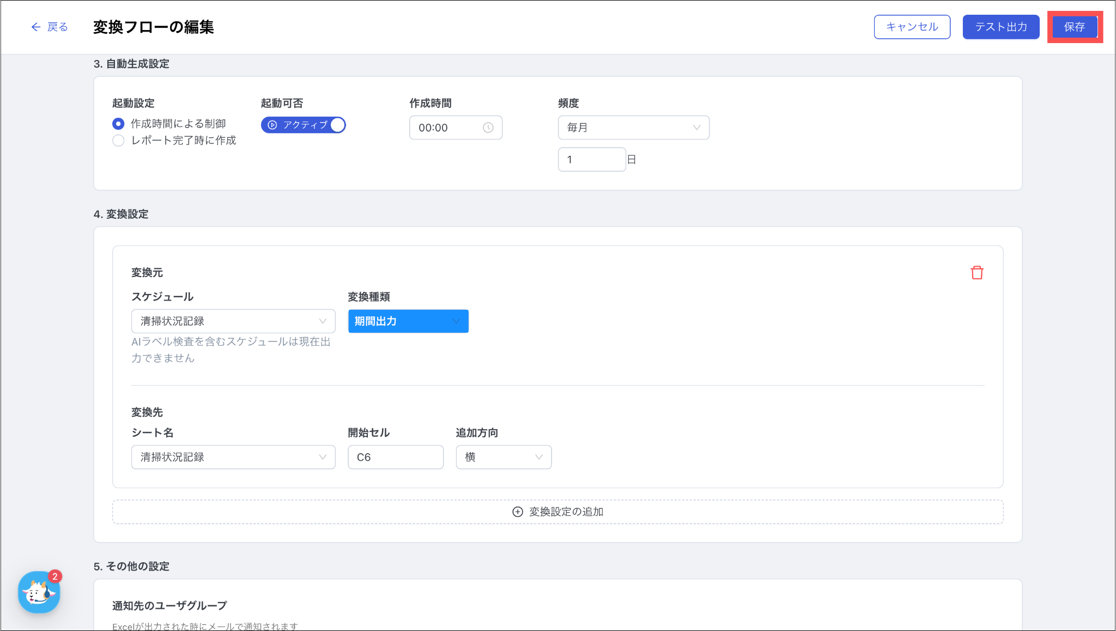This screenshot has height=631, width=1116.
Task: Click the キャンセル button
Action: (912, 27)
